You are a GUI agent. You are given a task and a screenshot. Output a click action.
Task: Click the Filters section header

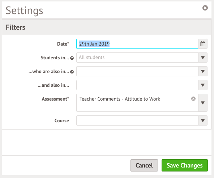106,27
